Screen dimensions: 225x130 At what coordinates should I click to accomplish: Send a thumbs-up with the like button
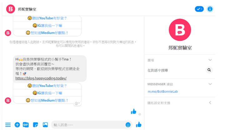coord(139,125)
